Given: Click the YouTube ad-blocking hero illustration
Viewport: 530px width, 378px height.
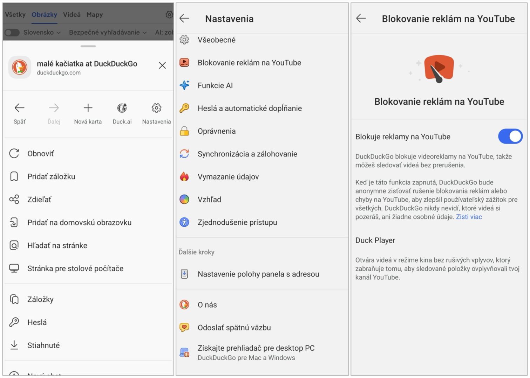Looking at the screenshot, I should [439, 69].
